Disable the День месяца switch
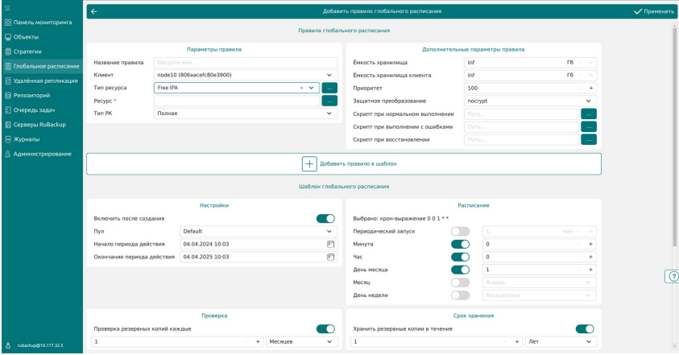679x355 pixels. [460, 270]
